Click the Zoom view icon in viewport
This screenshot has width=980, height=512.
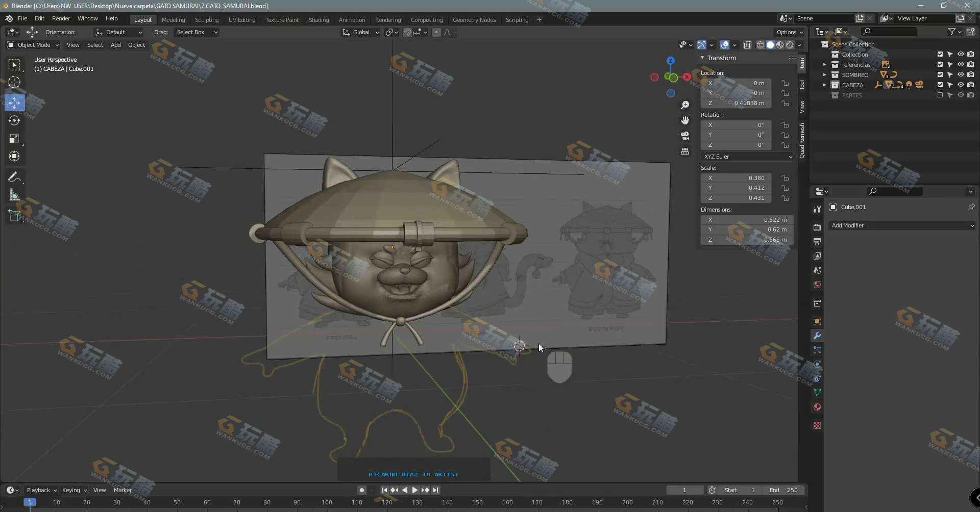point(685,105)
